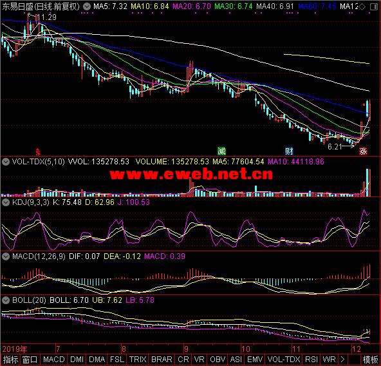Click the red 涨 marker icon

coord(363,151)
